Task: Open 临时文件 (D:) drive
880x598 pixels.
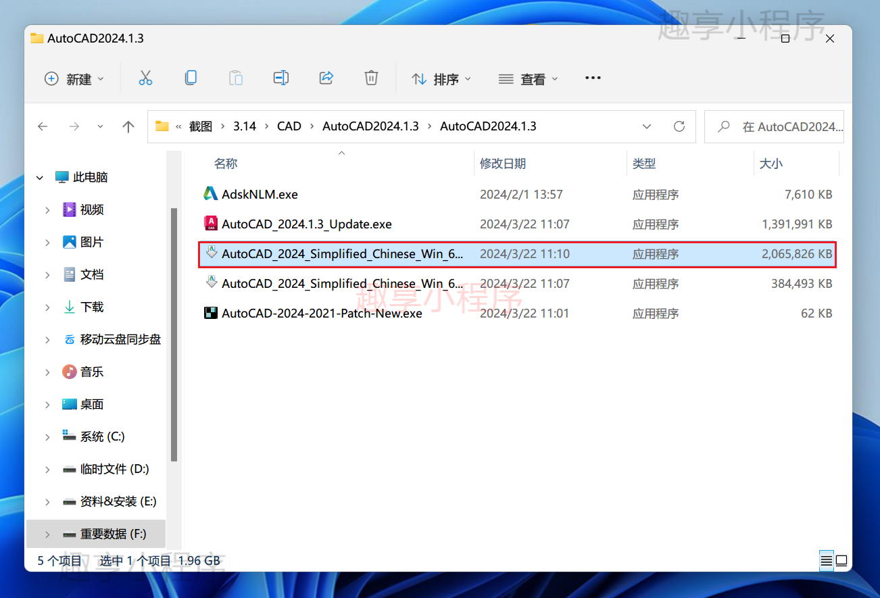Action: (x=114, y=469)
